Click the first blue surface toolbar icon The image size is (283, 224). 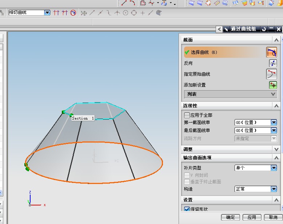tap(191, 3)
